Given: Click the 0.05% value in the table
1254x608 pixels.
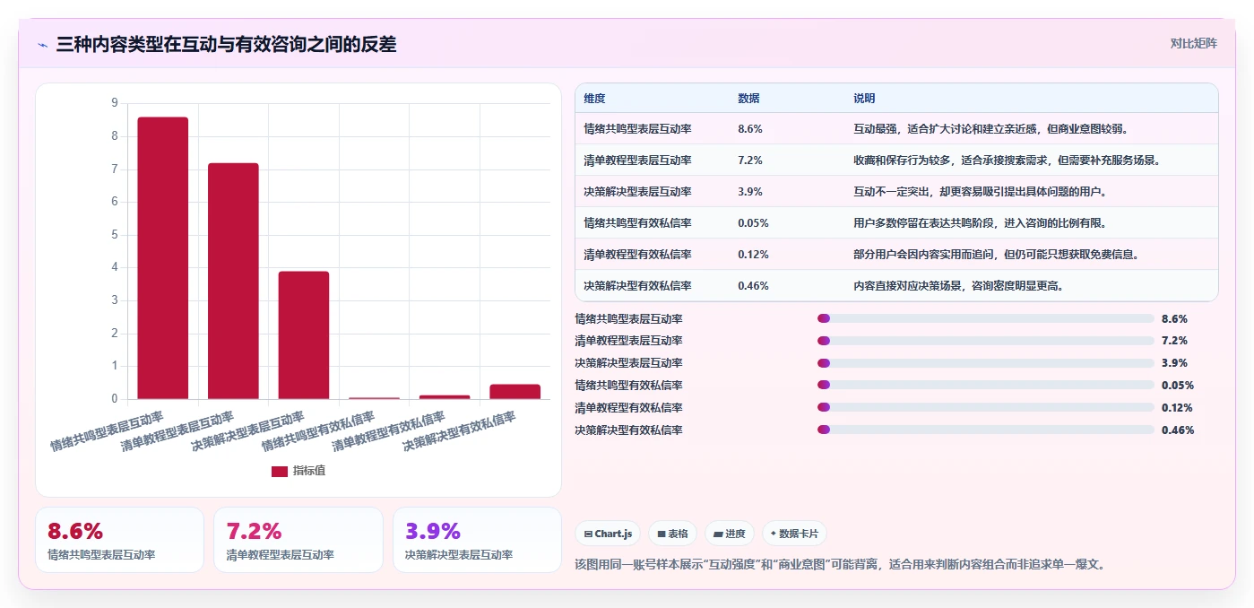Looking at the screenshot, I should [x=753, y=223].
